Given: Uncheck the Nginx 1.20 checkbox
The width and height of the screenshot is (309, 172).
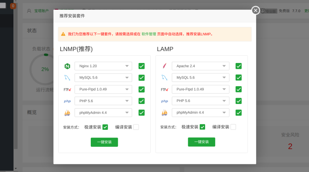Looking at the screenshot, I should point(141,66).
